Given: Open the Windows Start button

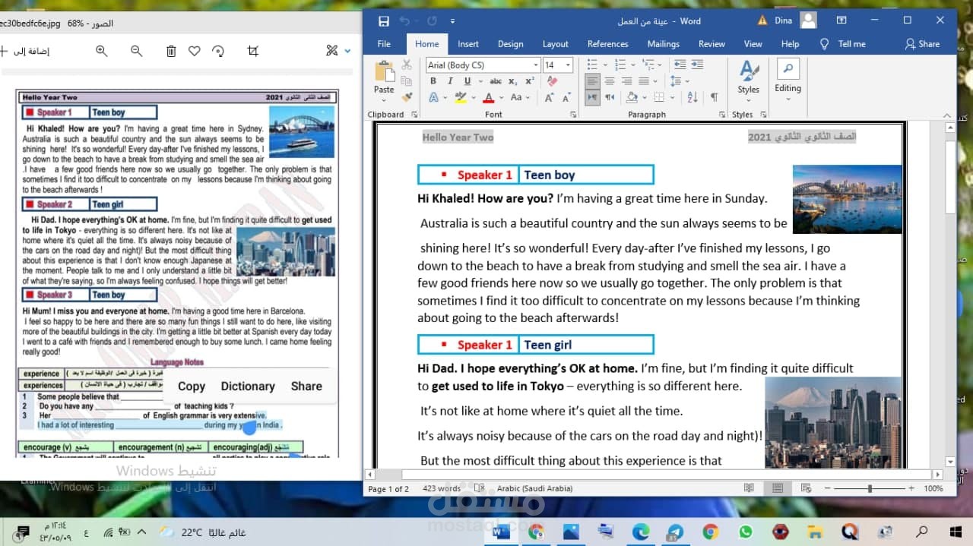Looking at the screenshot, I should pos(956,532).
